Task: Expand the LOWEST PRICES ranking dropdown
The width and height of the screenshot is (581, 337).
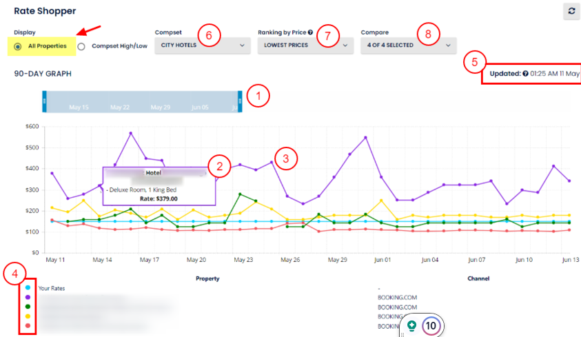Action: coord(305,45)
